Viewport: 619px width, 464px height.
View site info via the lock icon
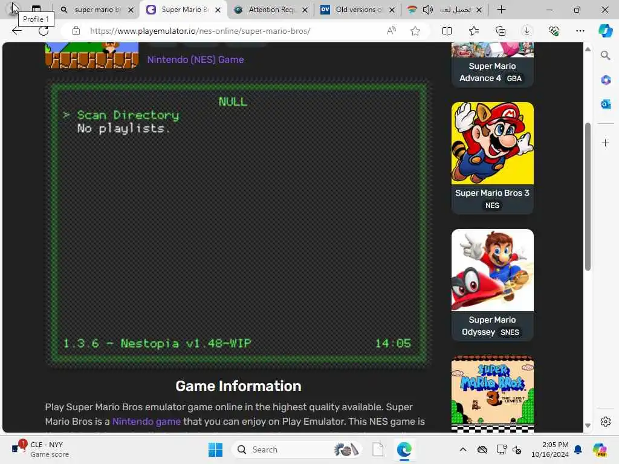coord(76,31)
